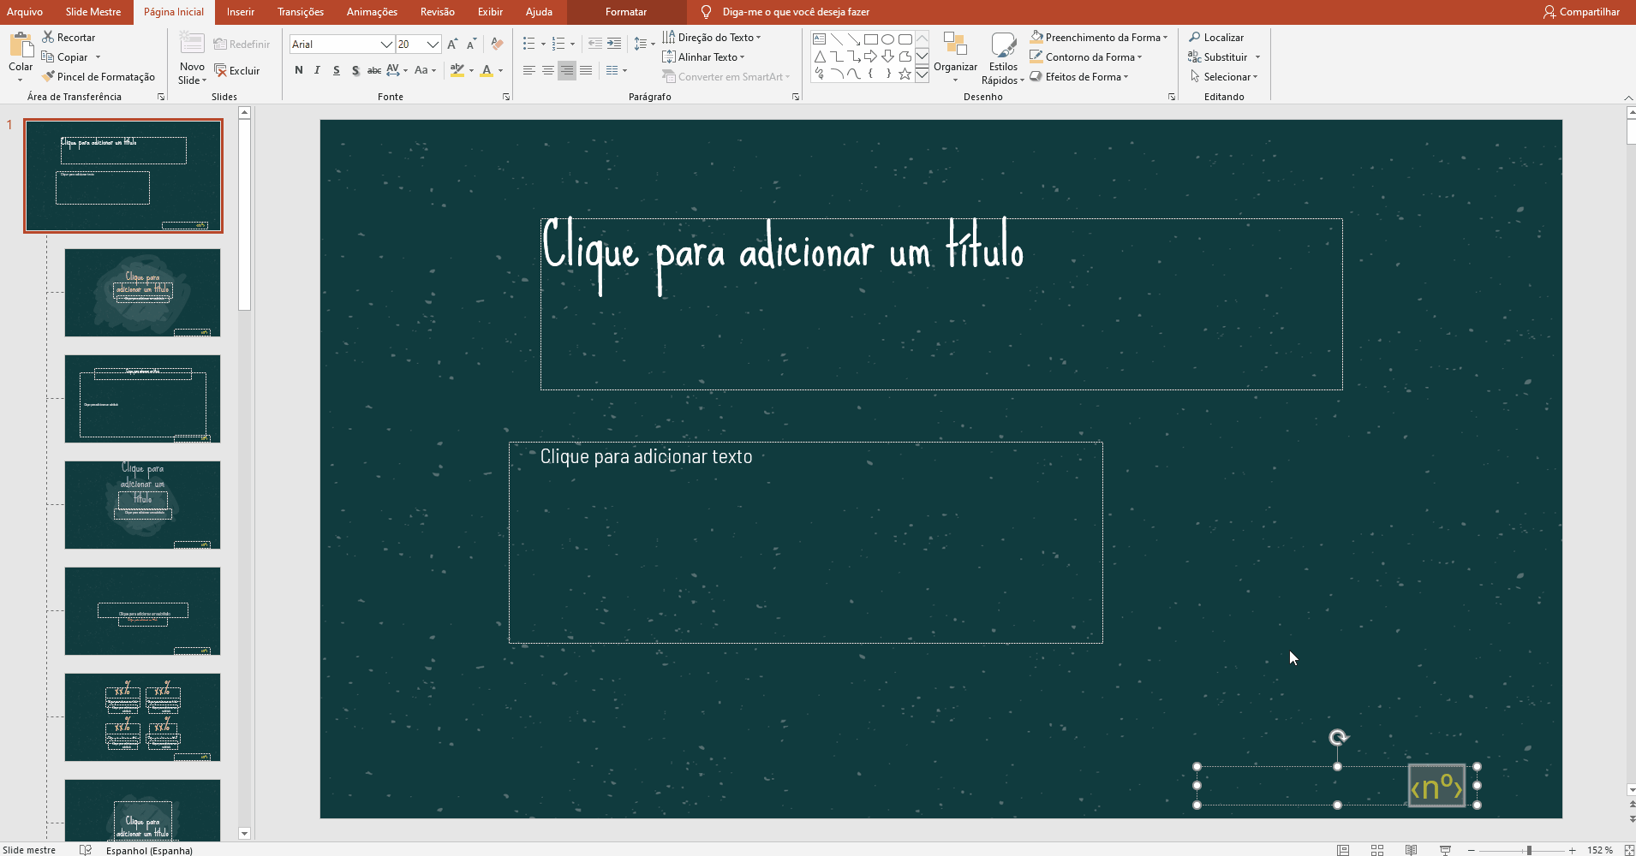Decrease list indent level
Viewport: 1636px width, 856px height.
594,44
